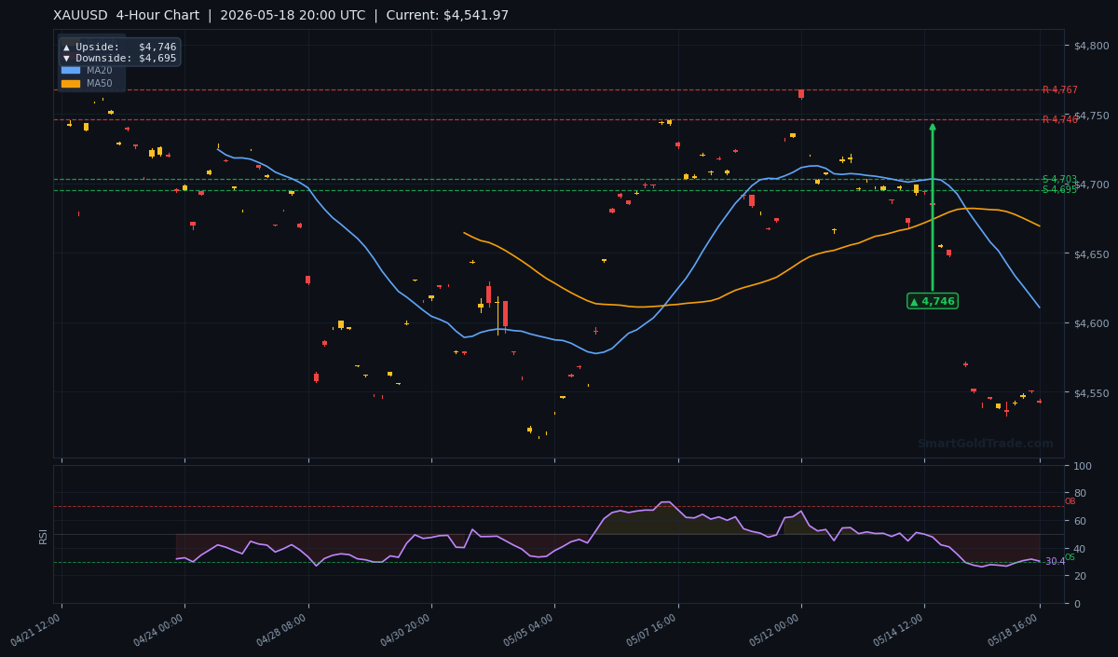
Task: Click the $4,750 price axis label
Action: coord(1091,116)
